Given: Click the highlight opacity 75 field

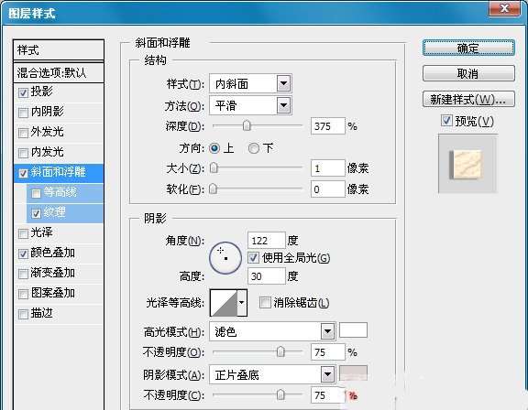Looking at the screenshot, I should click(328, 352).
